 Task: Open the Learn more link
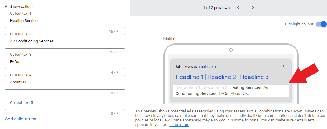[179, 125]
